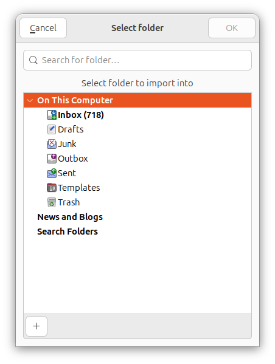
Task: Click the Trash bin icon
Action: tap(52, 202)
